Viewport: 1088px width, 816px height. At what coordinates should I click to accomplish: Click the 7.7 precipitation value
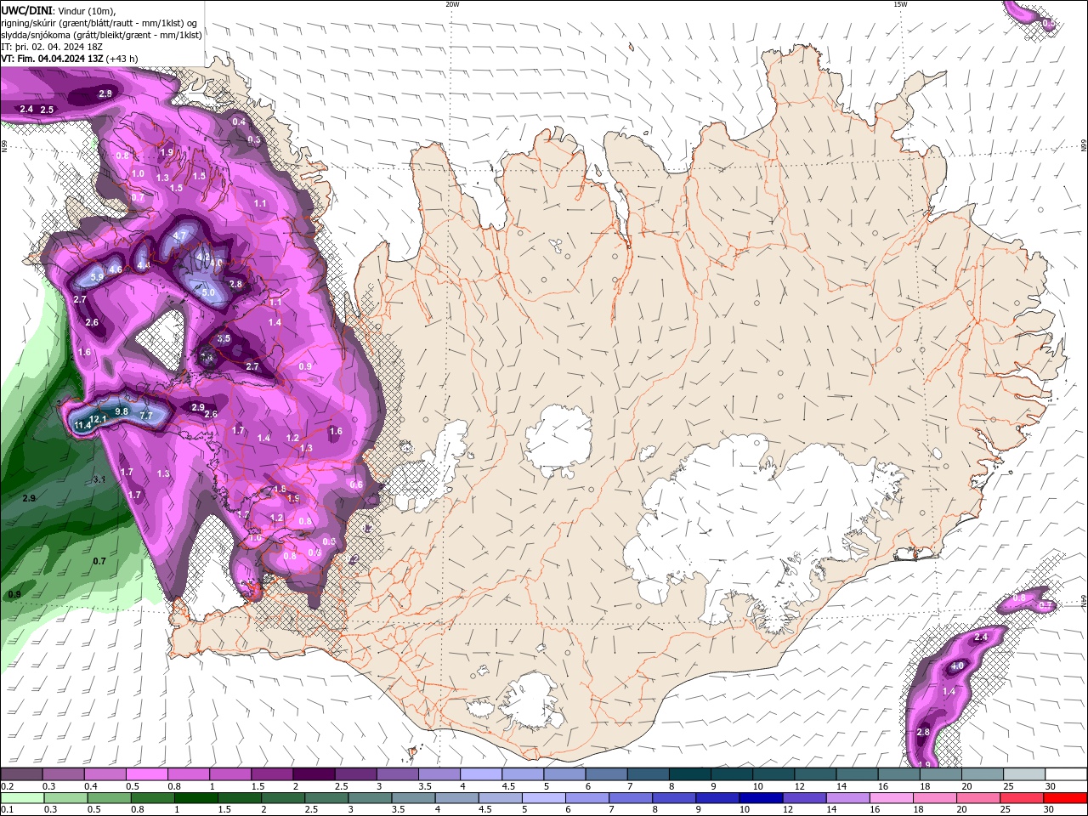145,416
